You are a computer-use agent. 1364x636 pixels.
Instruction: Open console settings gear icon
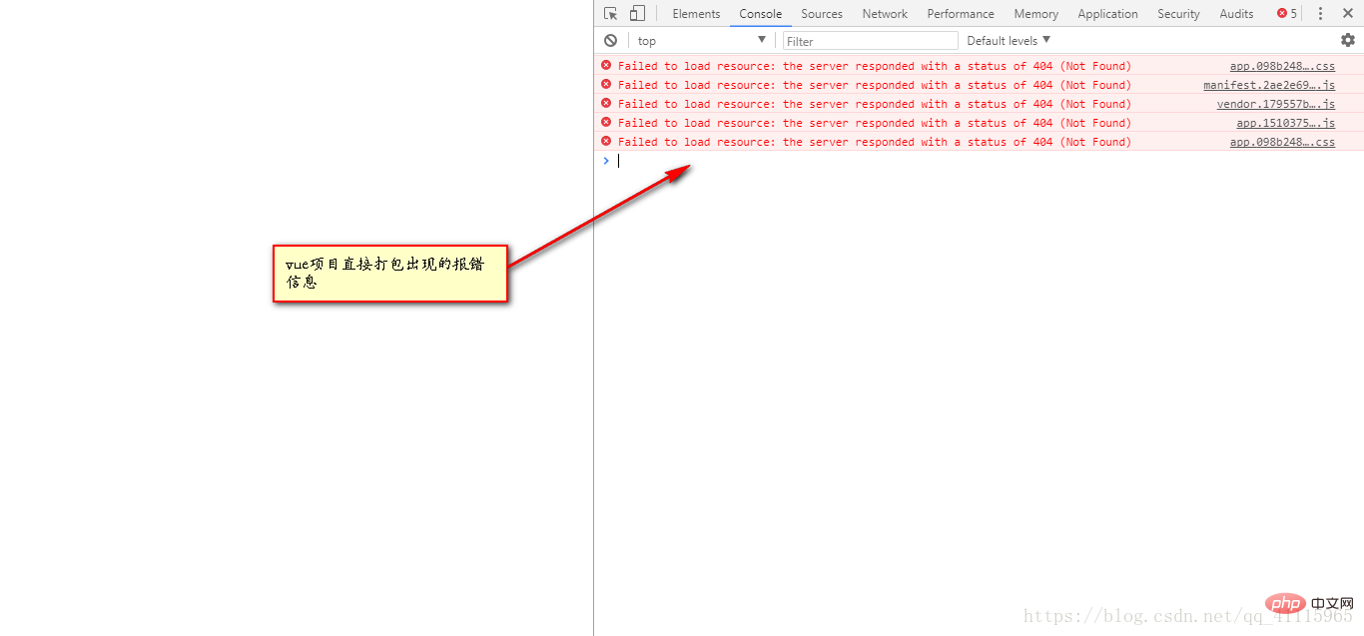(x=1348, y=40)
